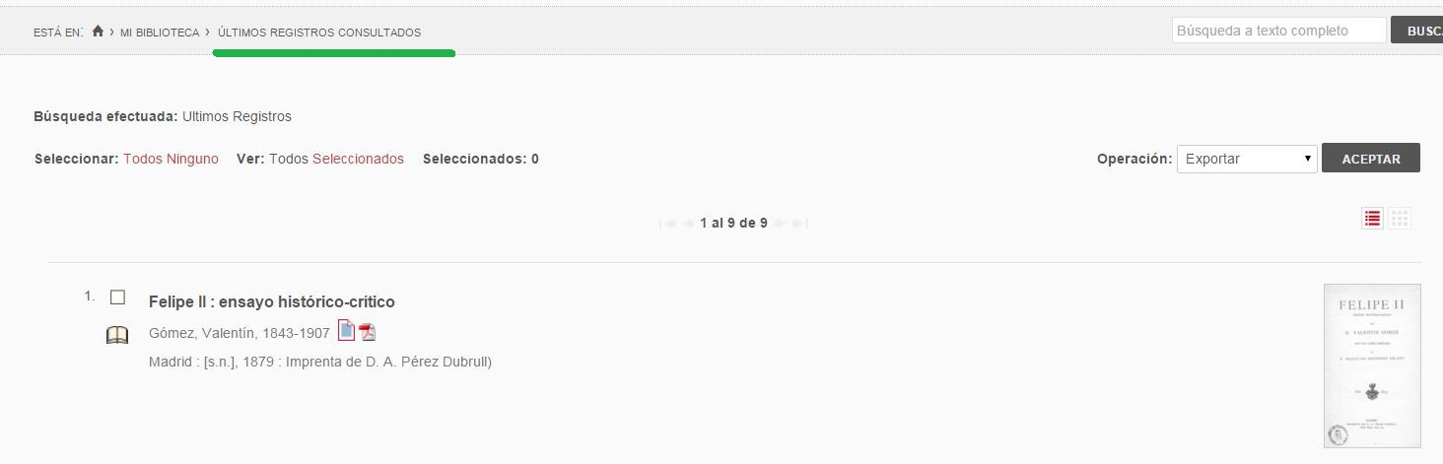The image size is (1443, 464).
Task: Open Últimos Registros Consultados breadcrumb
Action: (319, 33)
